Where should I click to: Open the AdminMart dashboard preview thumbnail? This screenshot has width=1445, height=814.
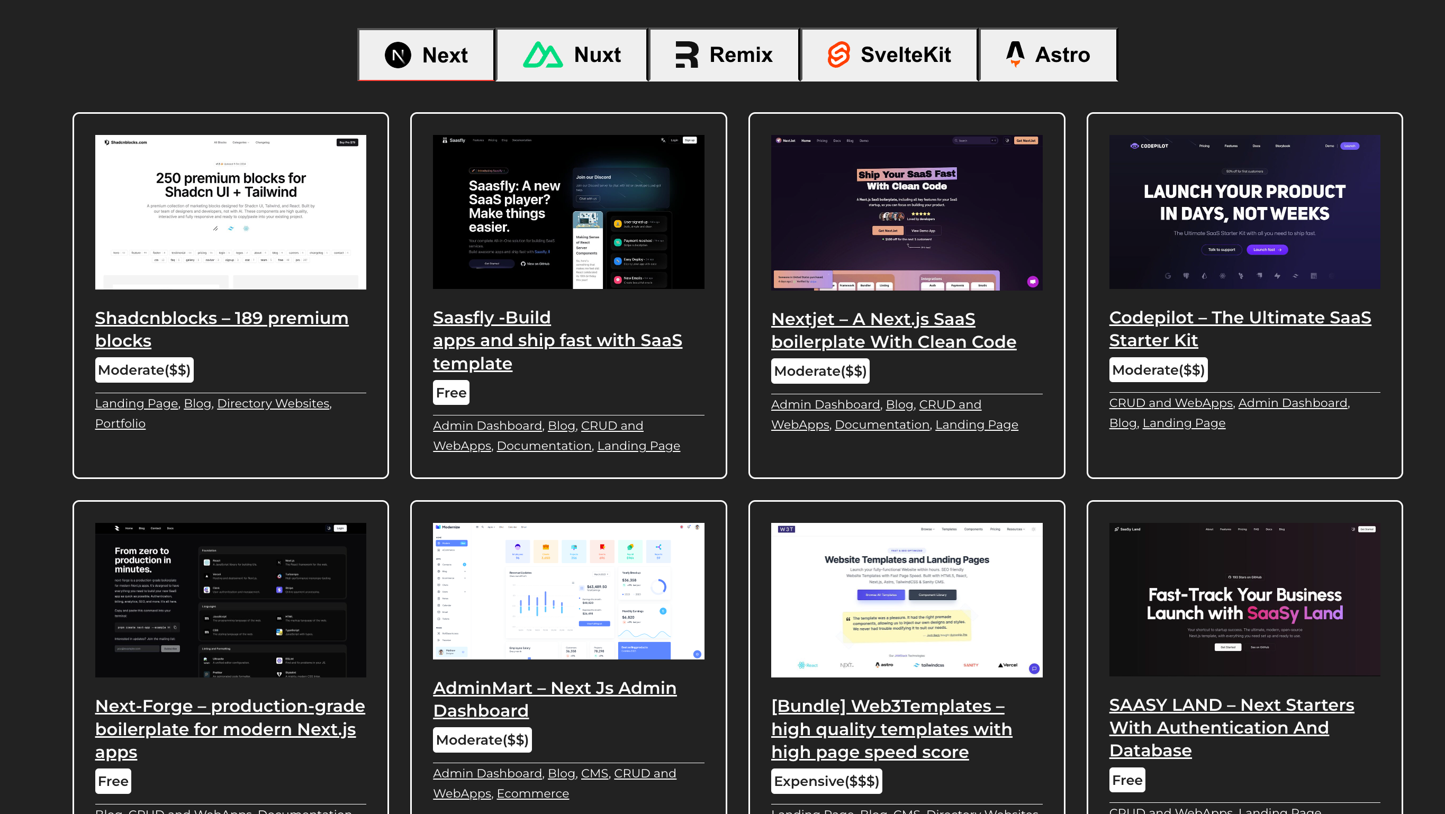pos(568,591)
